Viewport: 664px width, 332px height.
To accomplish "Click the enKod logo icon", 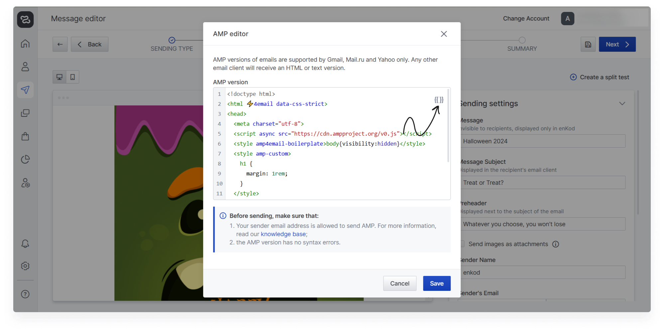I will [x=25, y=19].
